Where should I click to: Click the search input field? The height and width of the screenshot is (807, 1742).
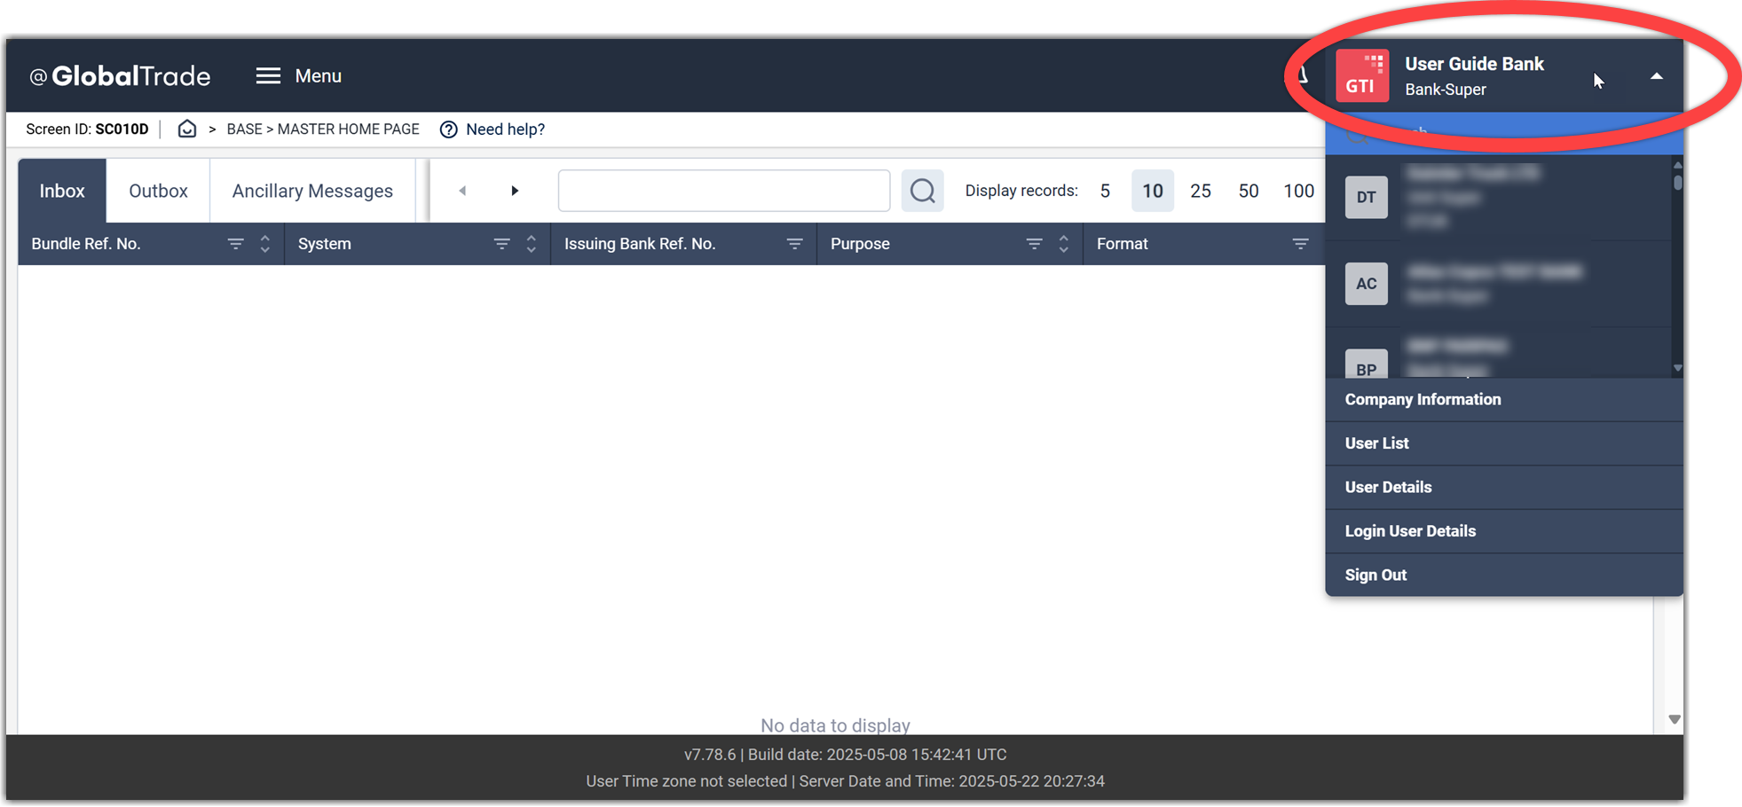[x=724, y=191]
